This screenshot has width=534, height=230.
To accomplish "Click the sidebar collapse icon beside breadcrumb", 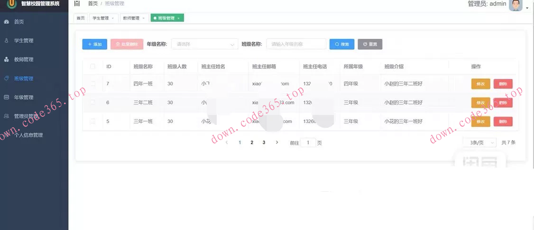I will pyautogui.click(x=77, y=4).
